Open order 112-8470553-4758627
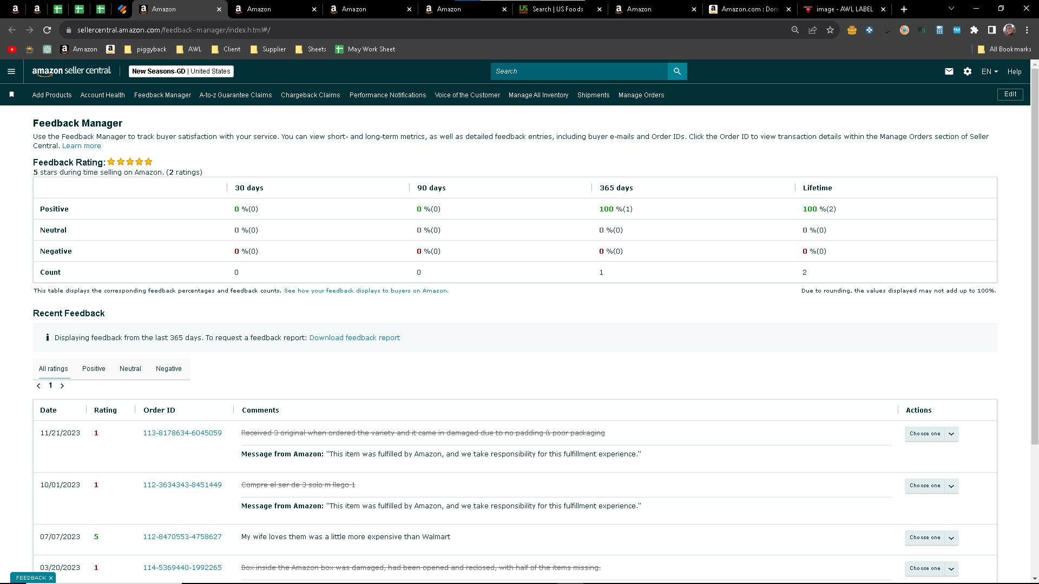1039x584 pixels. point(182,537)
